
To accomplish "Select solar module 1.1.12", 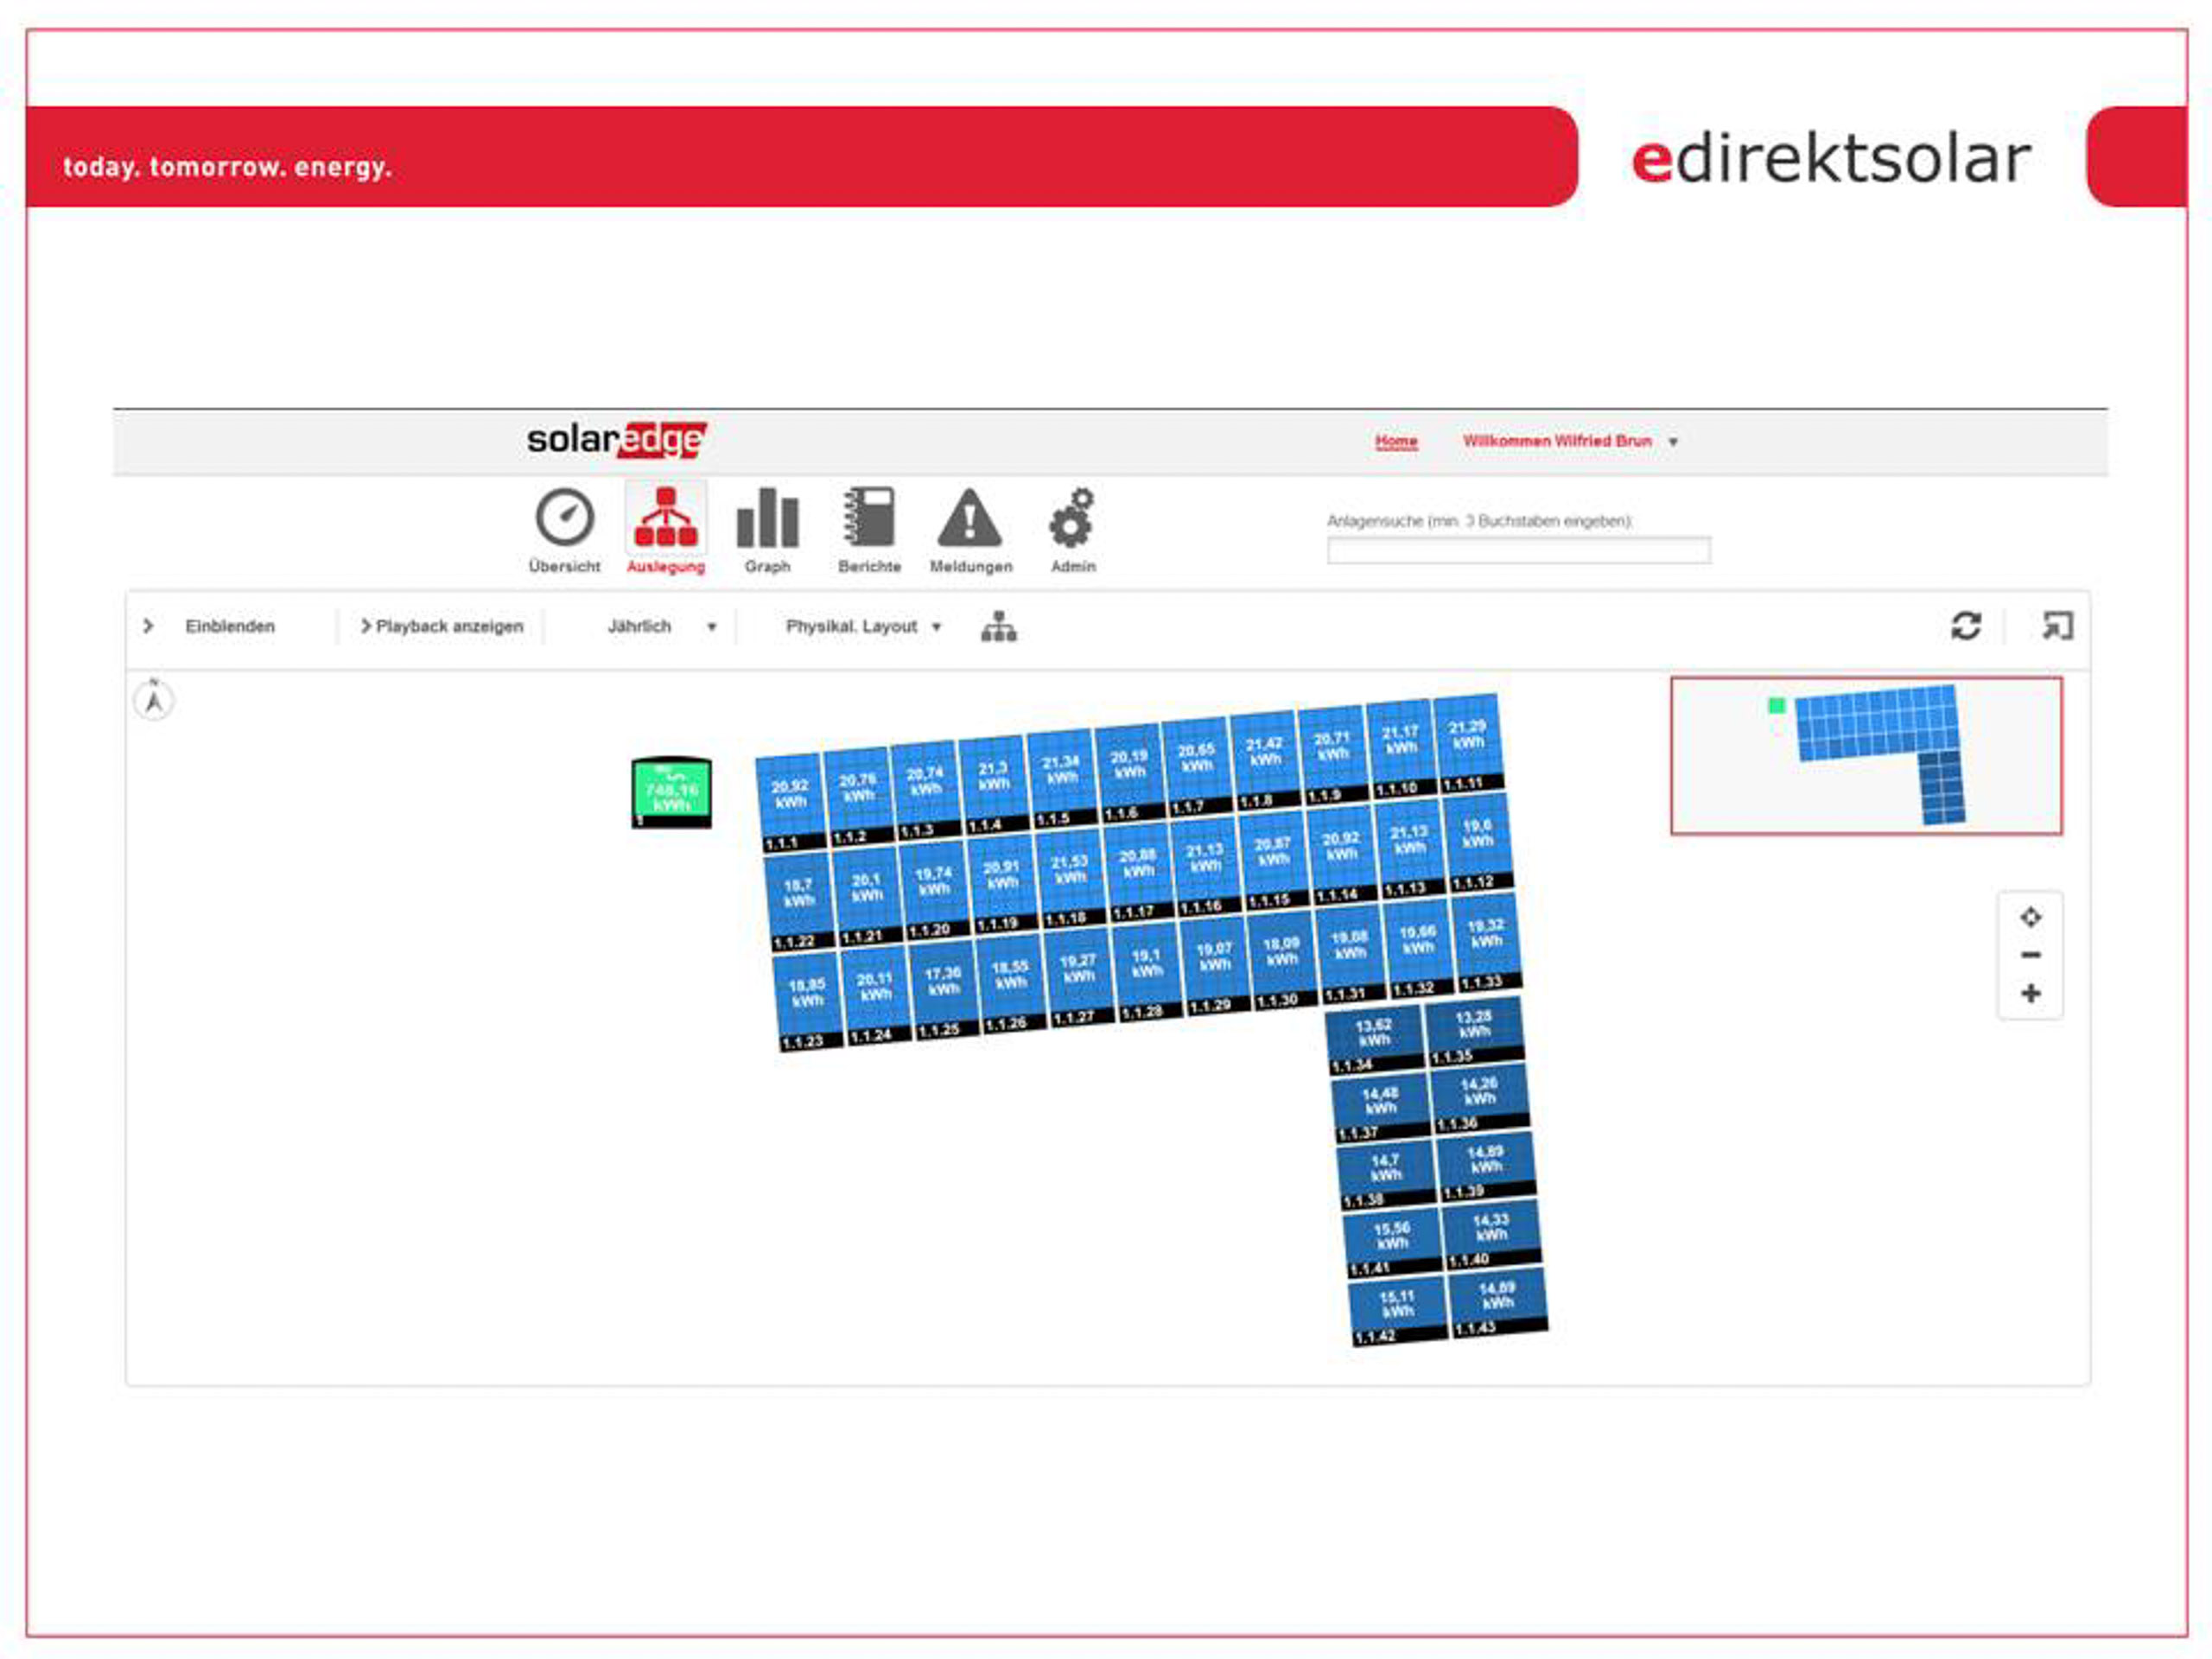I will (1478, 842).
